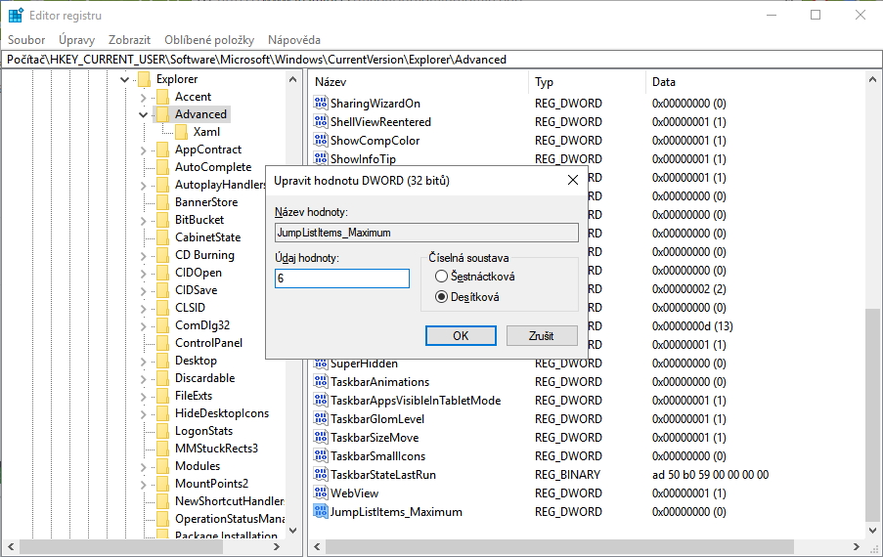Click the 0x0000000d (13) data cell
883x557 pixels.
tap(692, 325)
